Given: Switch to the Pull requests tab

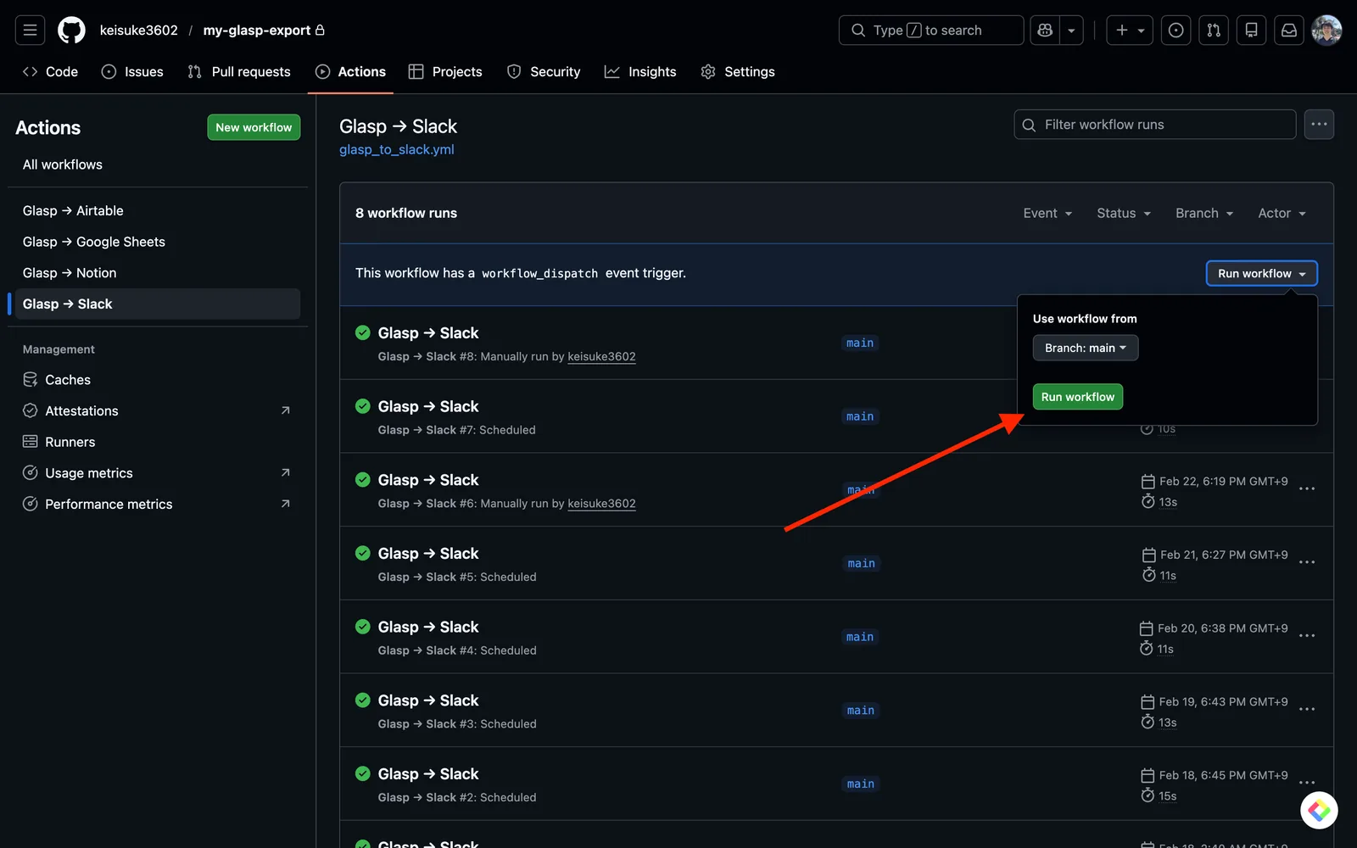Looking at the screenshot, I should [239, 72].
